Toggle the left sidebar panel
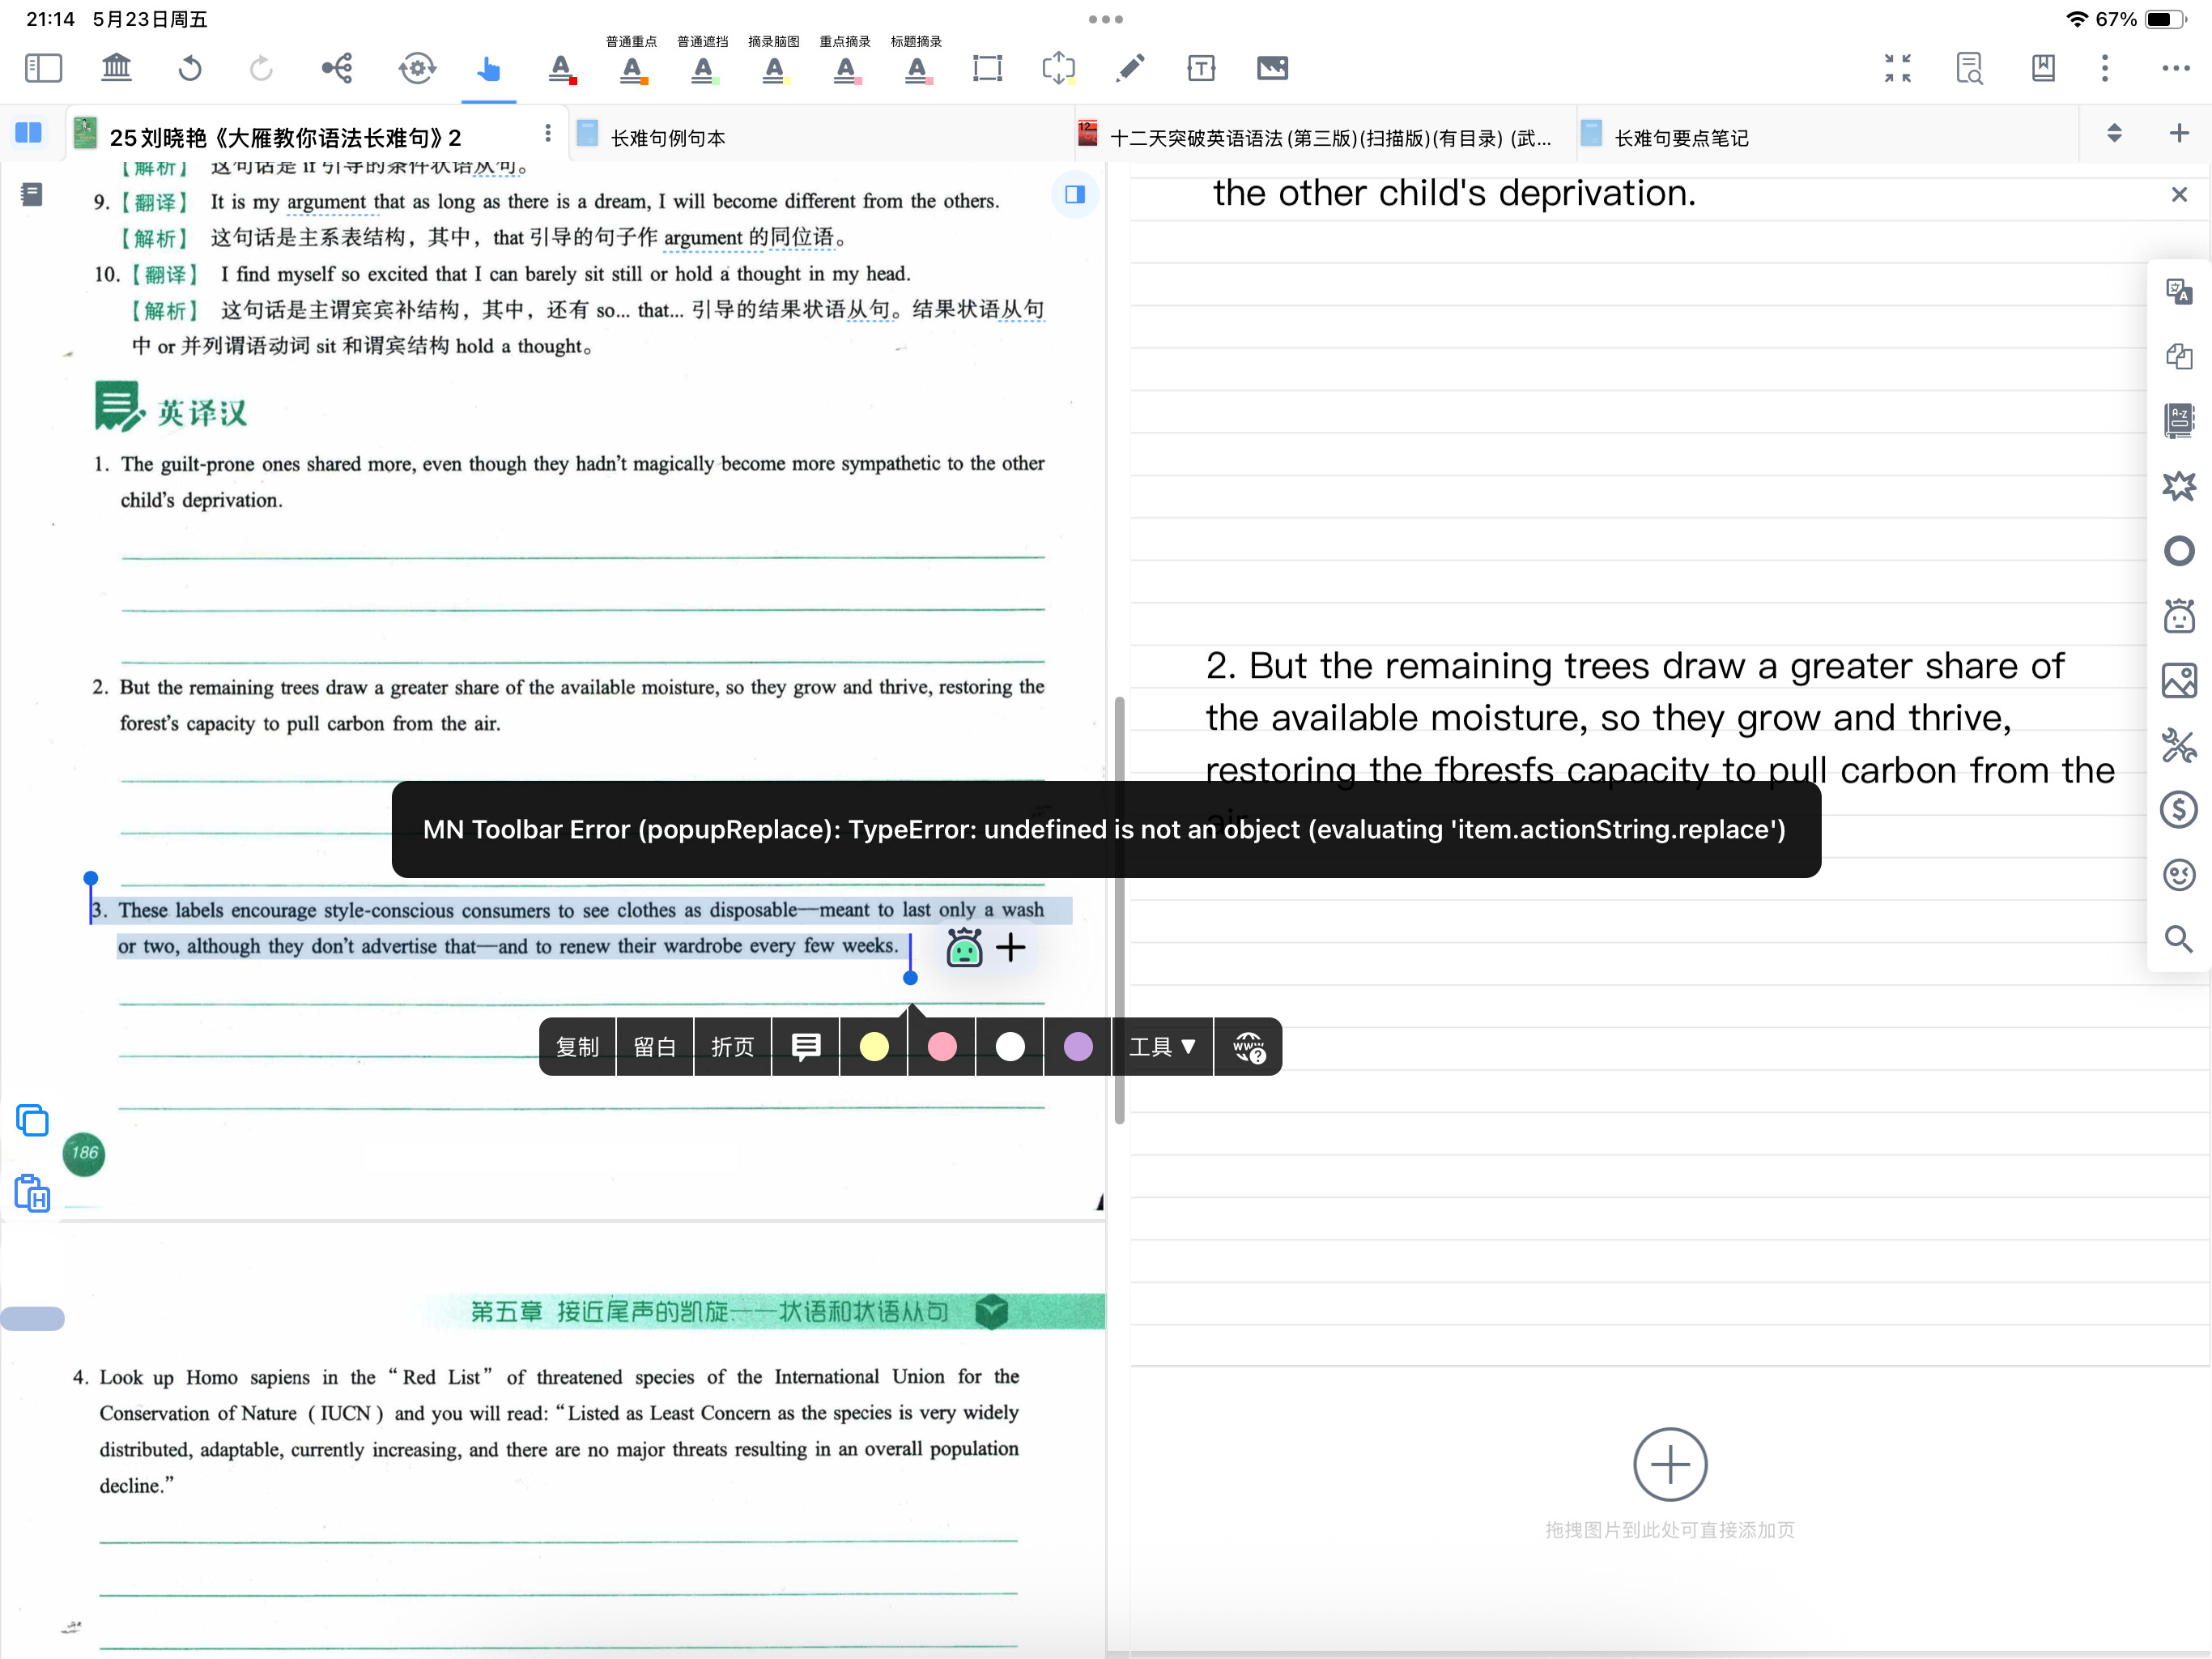 (x=43, y=68)
